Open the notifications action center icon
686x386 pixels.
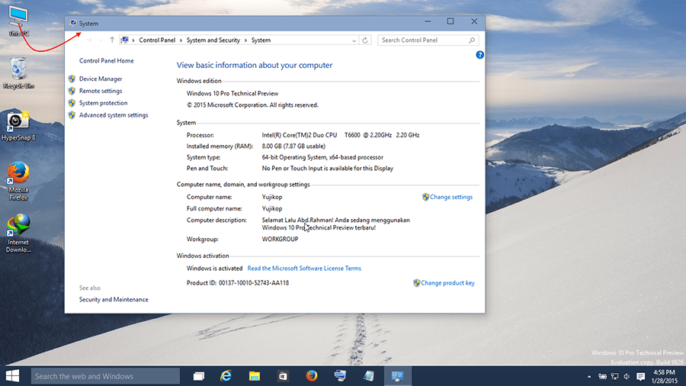click(641, 376)
